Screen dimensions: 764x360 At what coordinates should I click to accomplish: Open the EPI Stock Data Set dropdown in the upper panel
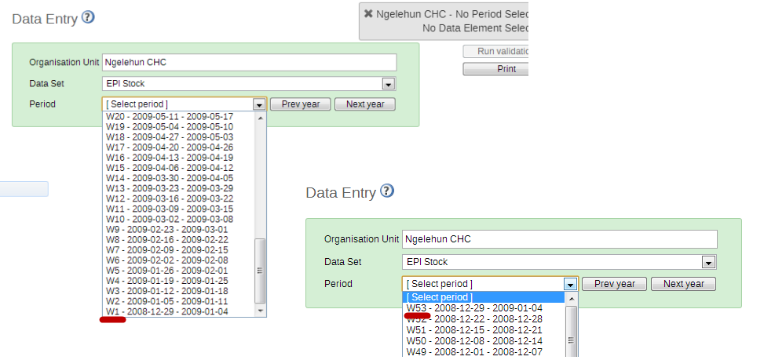388,84
